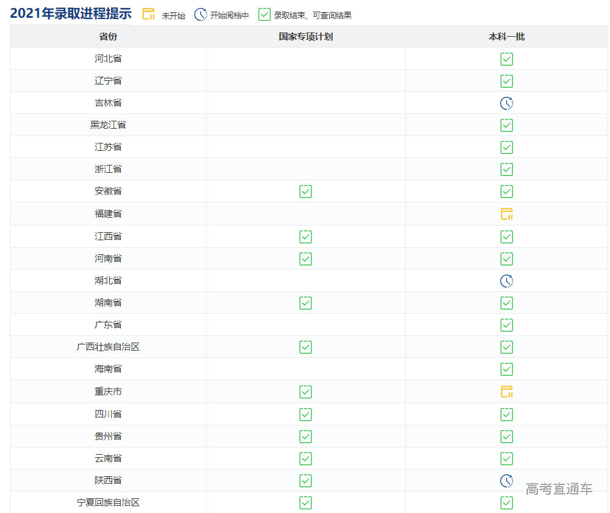Viewport: 610px width, 513px height.
Task: Click 安徽省 国家专项计划 green check icon
Action: coord(305,191)
